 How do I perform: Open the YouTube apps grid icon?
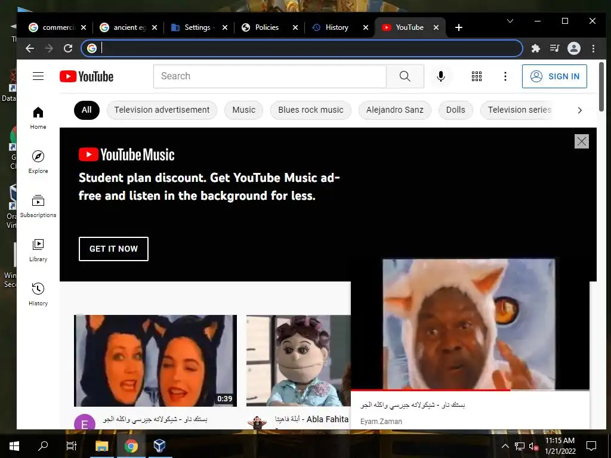[x=477, y=76]
